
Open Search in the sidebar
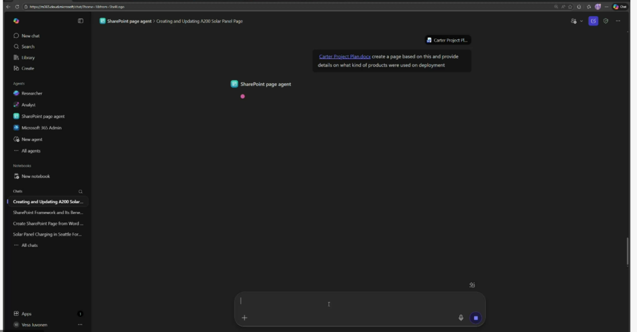click(24, 47)
